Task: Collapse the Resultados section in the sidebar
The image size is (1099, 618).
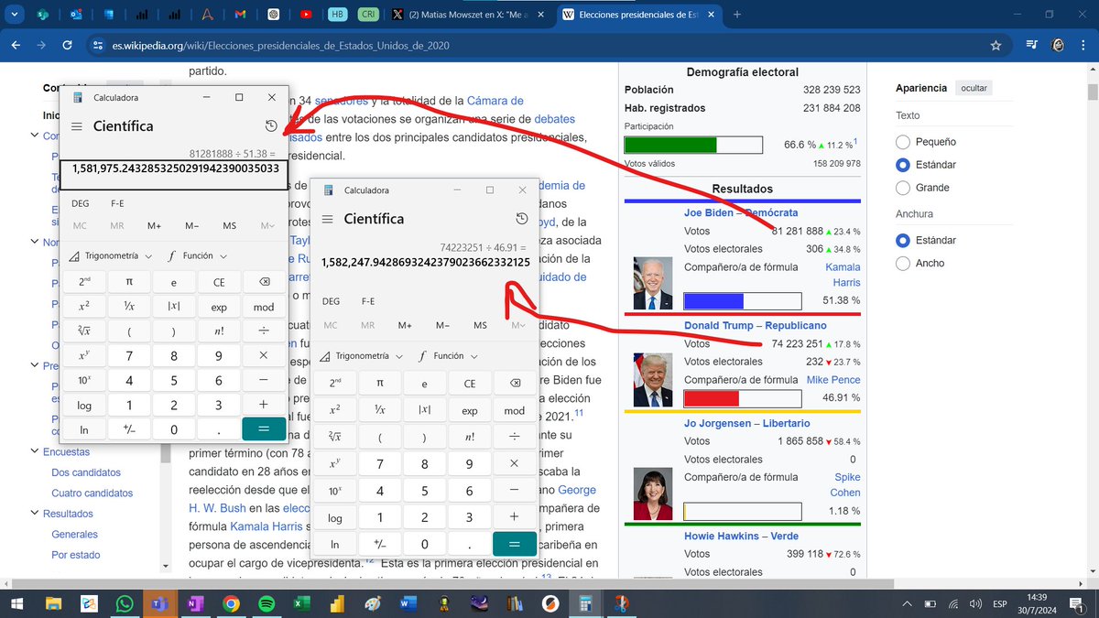Action: (34, 514)
